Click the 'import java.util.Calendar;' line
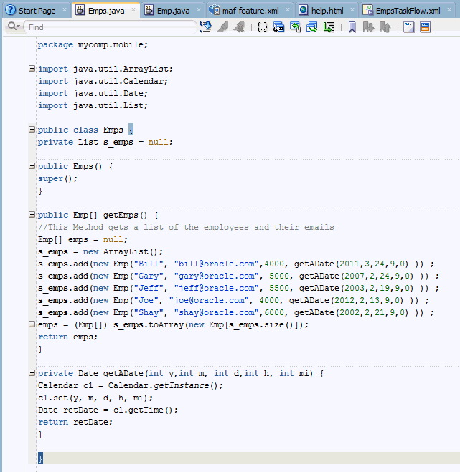 [x=103, y=81]
